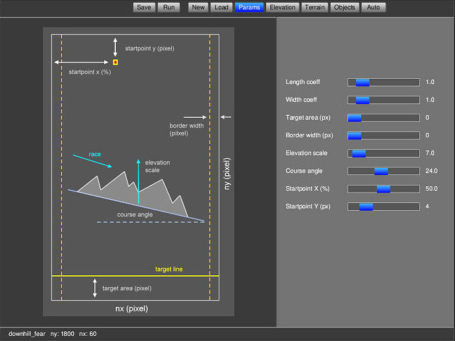Click the Target area (px) slider handle
455x341 pixels.
tap(355, 118)
